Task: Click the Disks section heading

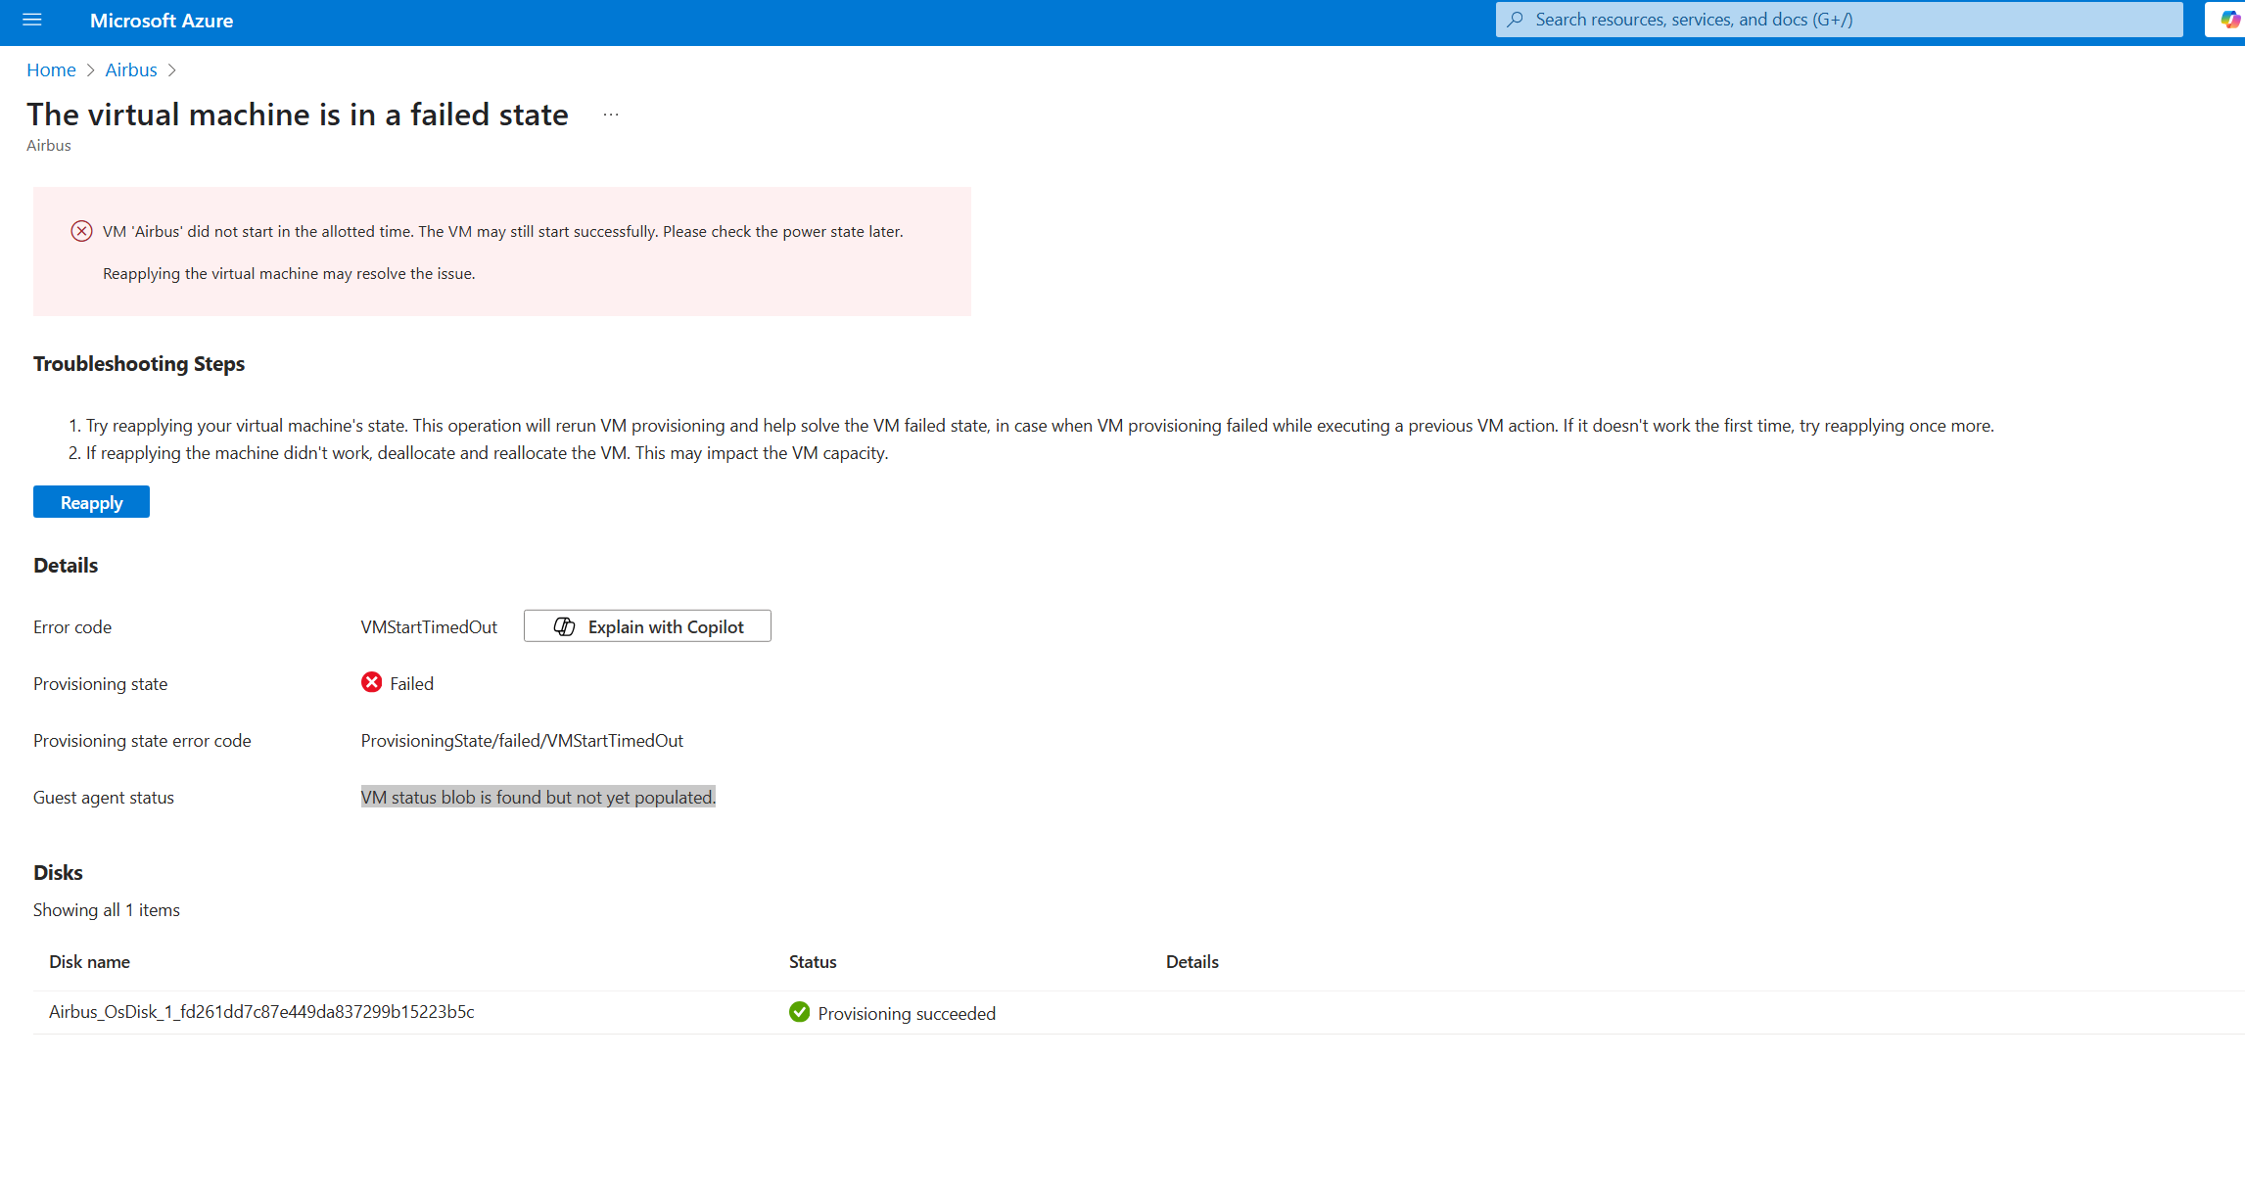Action: pyautogui.click(x=58, y=871)
